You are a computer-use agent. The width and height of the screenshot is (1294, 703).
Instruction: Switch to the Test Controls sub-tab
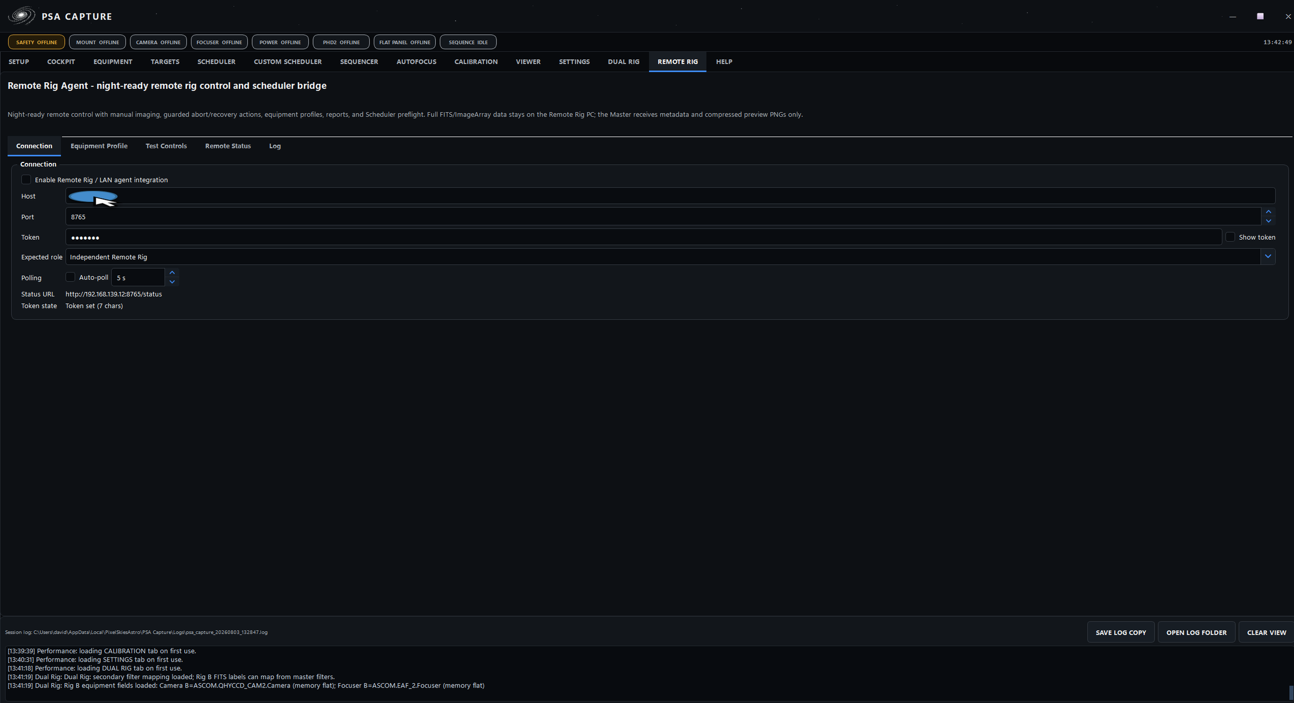tap(166, 146)
